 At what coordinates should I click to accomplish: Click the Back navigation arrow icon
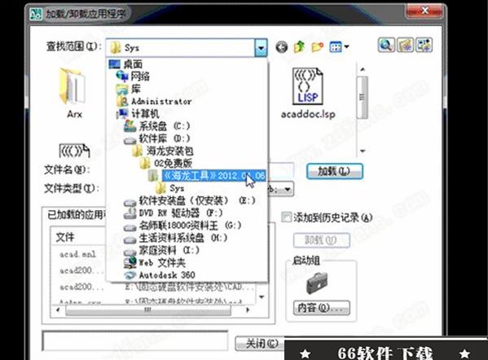click(x=282, y=47)
